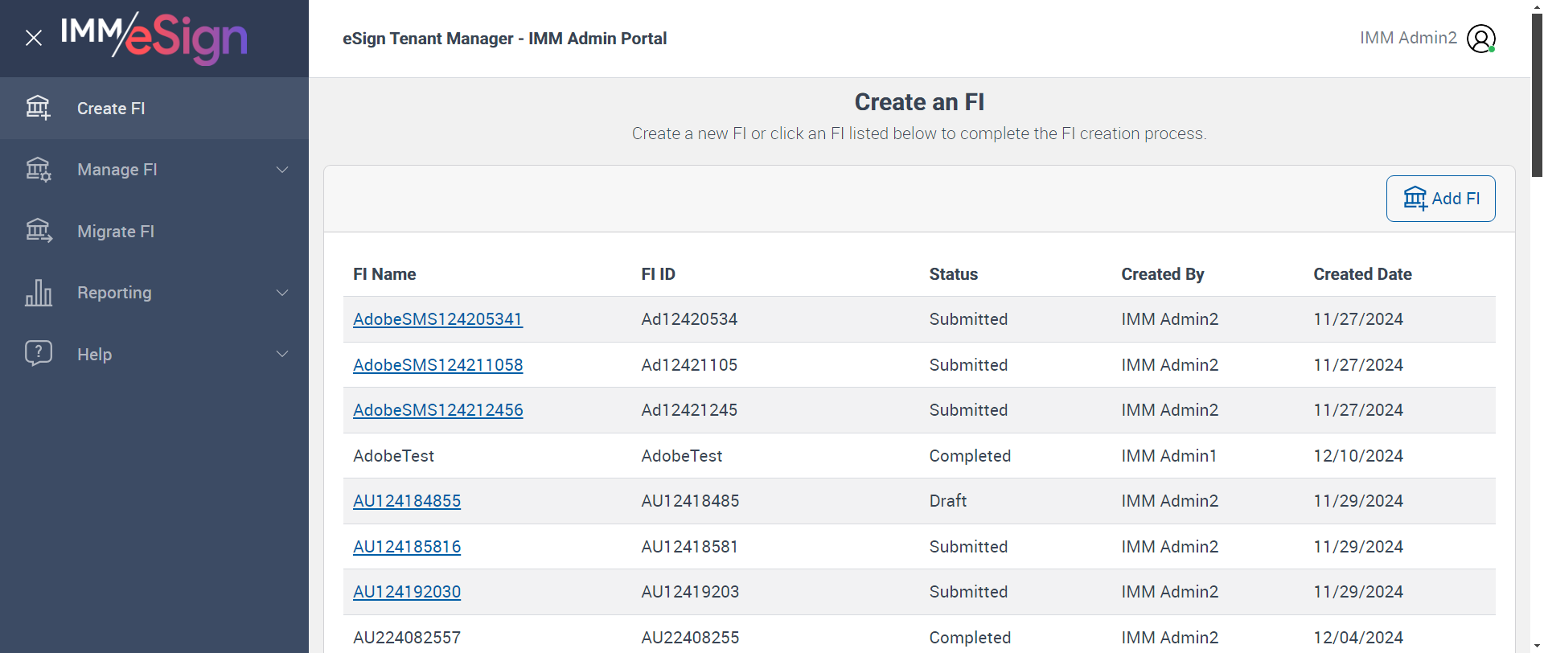Open the AdobeSMS124212456 link
Screen dimensions: 1544x653
tap(438, 410)
